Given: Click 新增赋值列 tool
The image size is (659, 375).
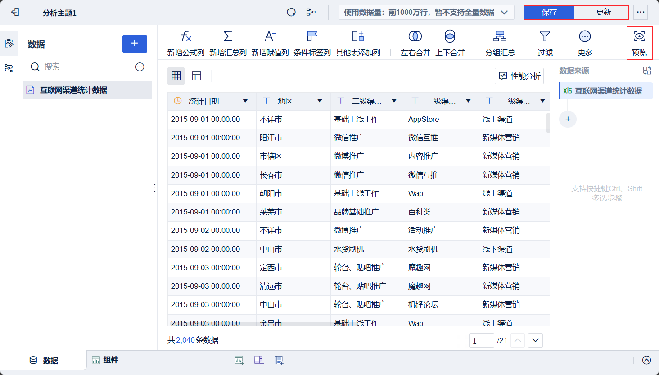Looking at the screenshot, I should (270, 43).
